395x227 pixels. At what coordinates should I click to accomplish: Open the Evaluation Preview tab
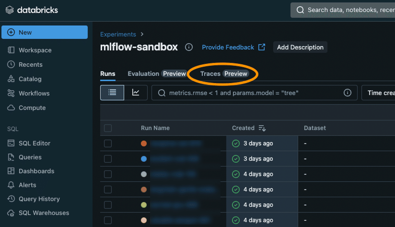[157, 73]
